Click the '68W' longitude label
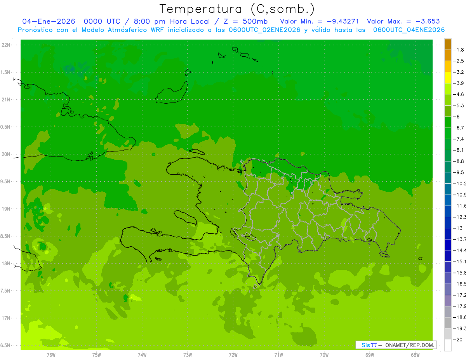This screenshot has height=360, width=466. (x=415, y=355)
